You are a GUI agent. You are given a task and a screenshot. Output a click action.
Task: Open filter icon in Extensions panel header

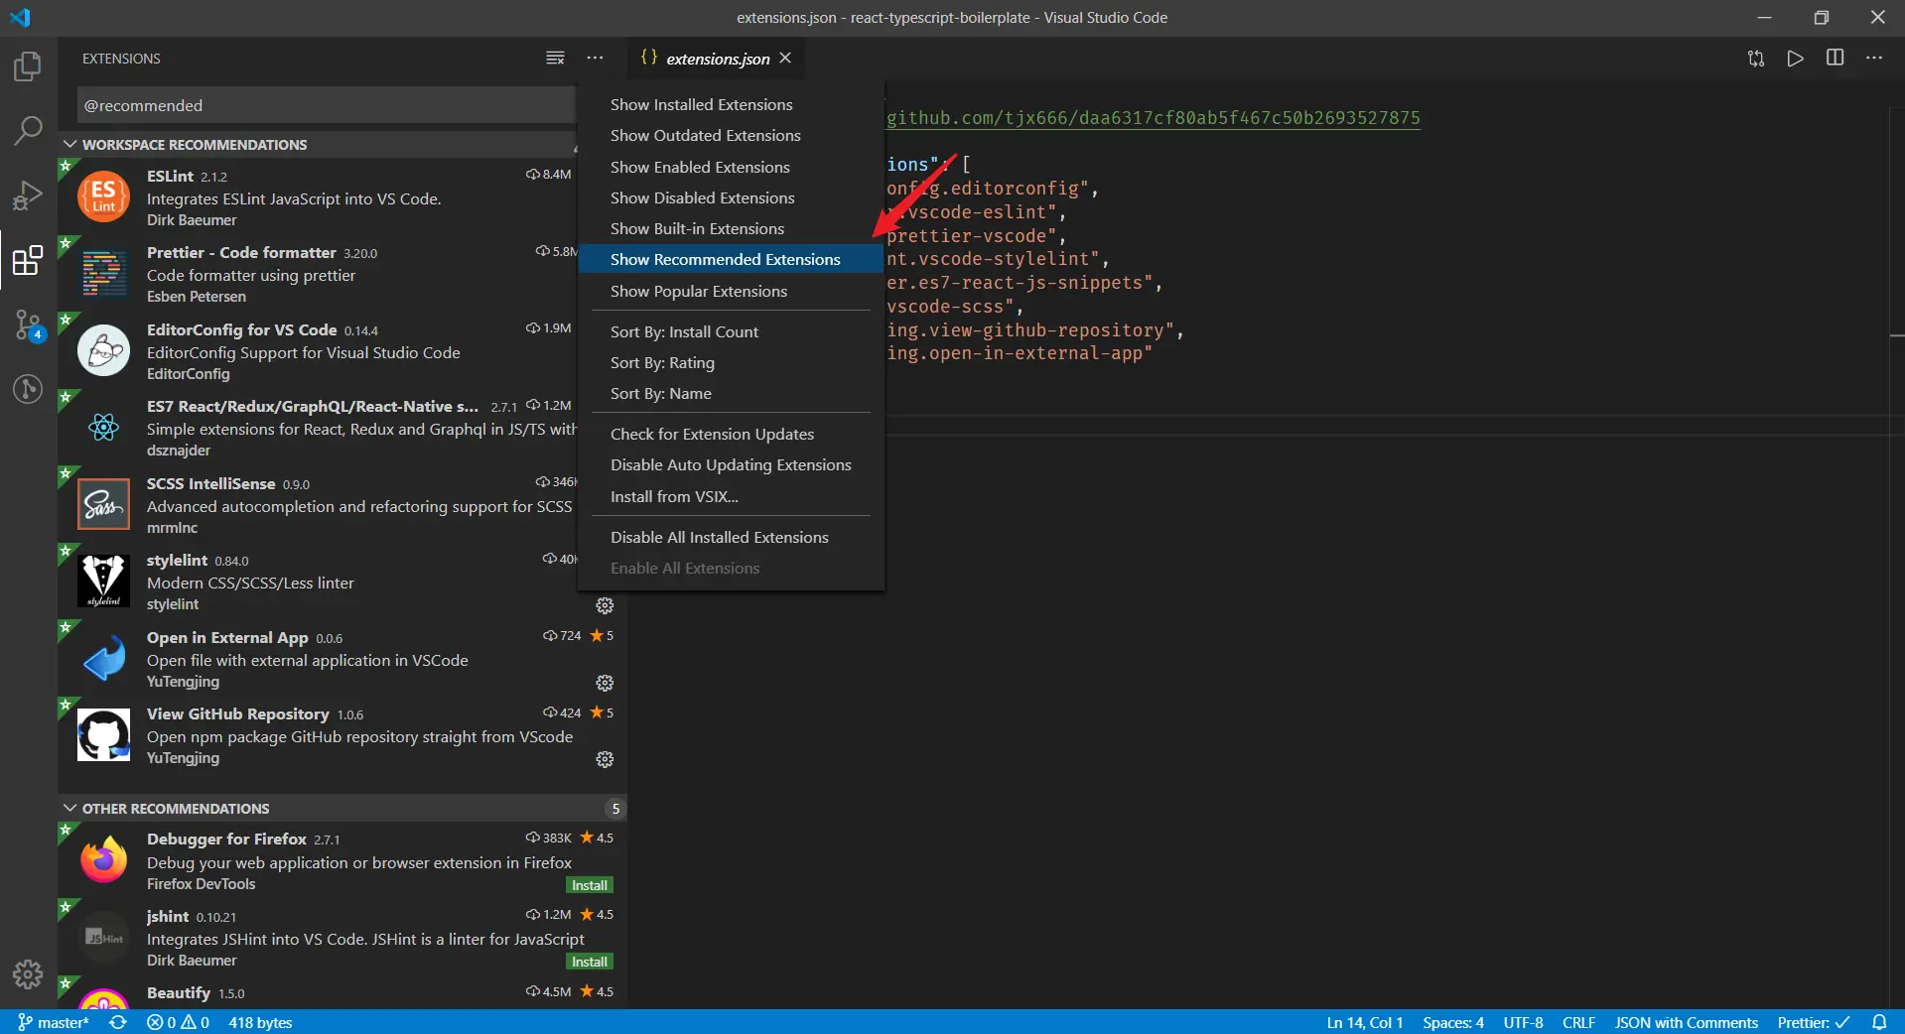point(555,58)
